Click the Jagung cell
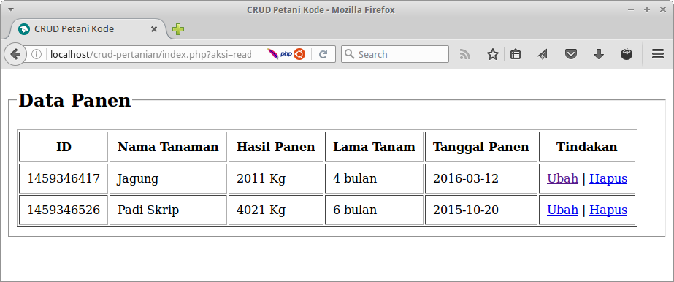The height and width of the screenshot is (282, 674). pos(168,178)
